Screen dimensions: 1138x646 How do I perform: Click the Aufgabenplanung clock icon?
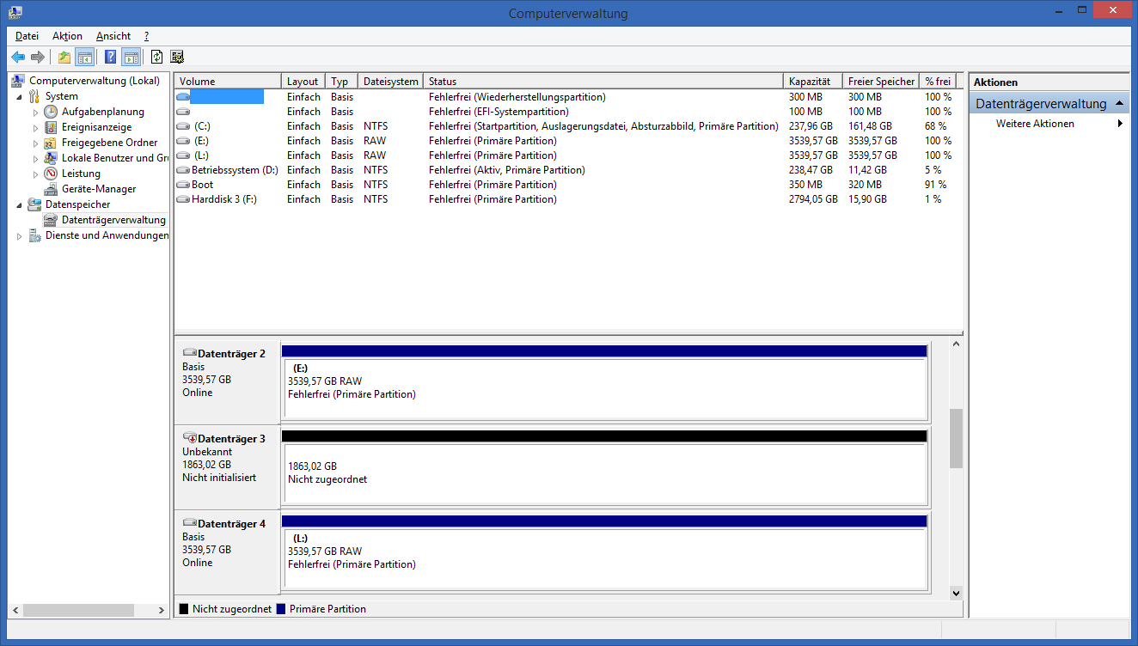point(51,112)
